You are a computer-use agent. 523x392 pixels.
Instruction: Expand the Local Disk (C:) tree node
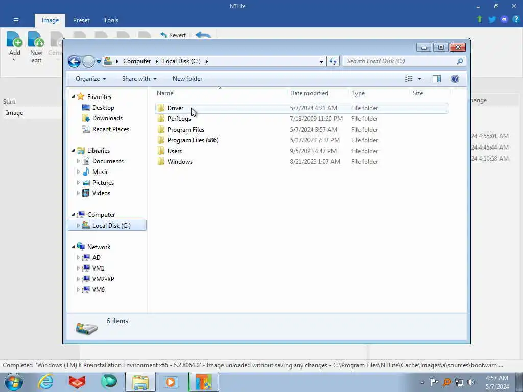click(x=78, y=226)
